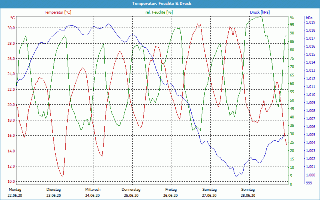Viewport: 320px width, 200px height.
Task: Click the '1.000' pressure axis value
Action: pos(311,175)
